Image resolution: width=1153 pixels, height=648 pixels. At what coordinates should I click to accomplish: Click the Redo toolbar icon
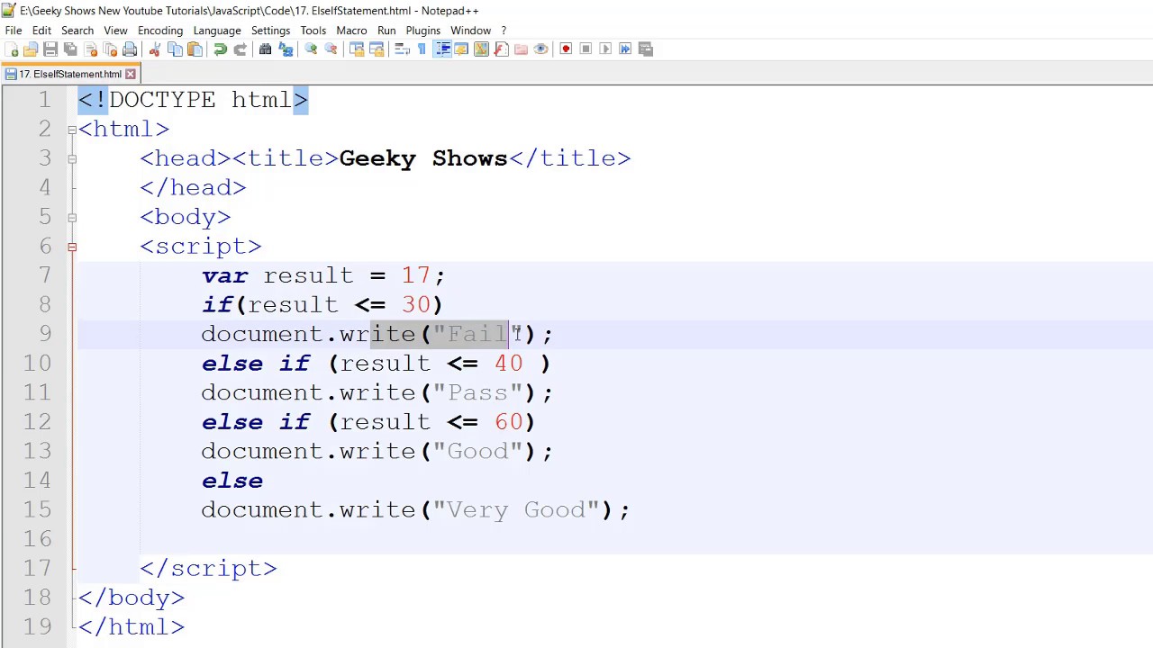pos(241,49)
